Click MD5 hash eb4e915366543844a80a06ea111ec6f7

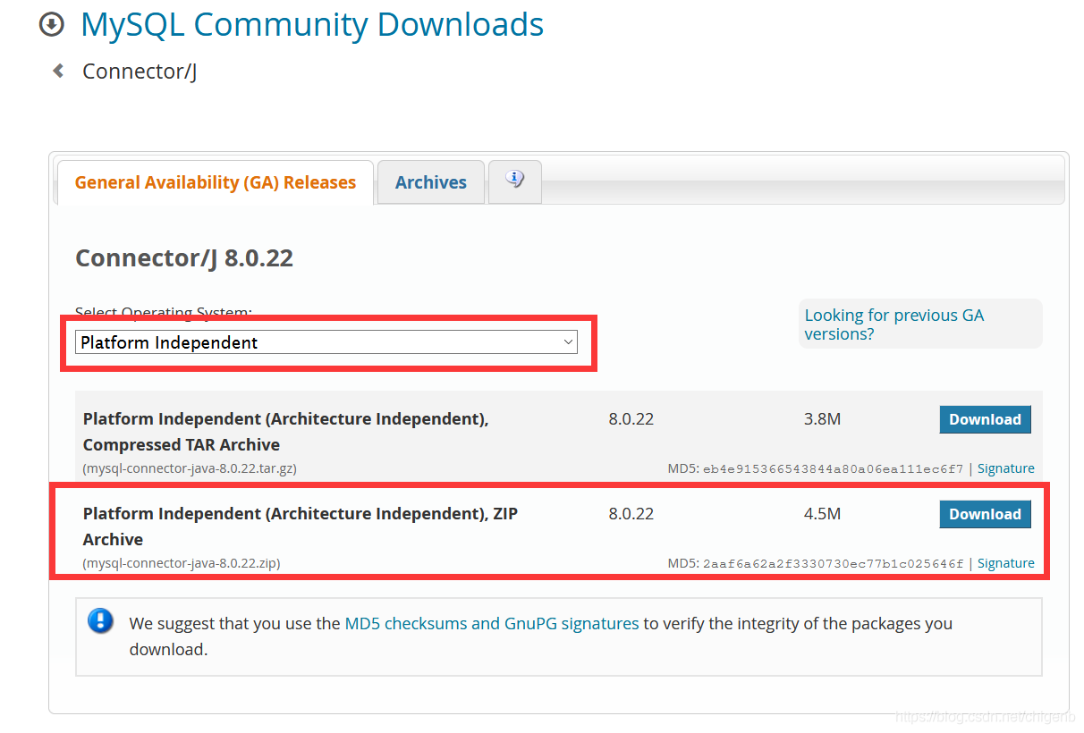click(834, 468)
